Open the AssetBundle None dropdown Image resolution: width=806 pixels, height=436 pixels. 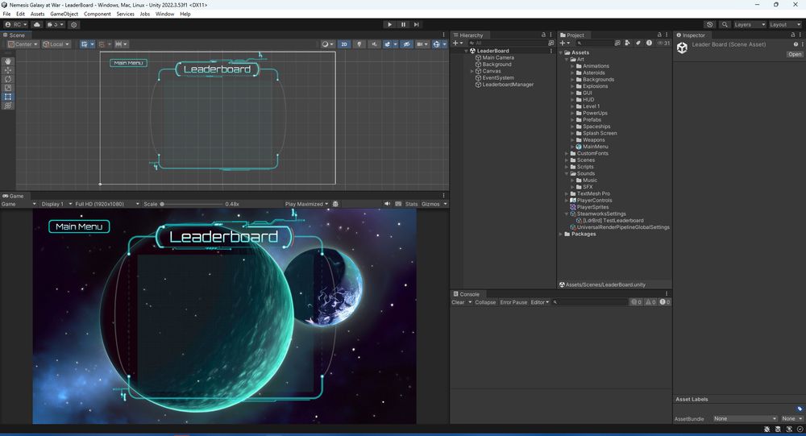(745, 418)
